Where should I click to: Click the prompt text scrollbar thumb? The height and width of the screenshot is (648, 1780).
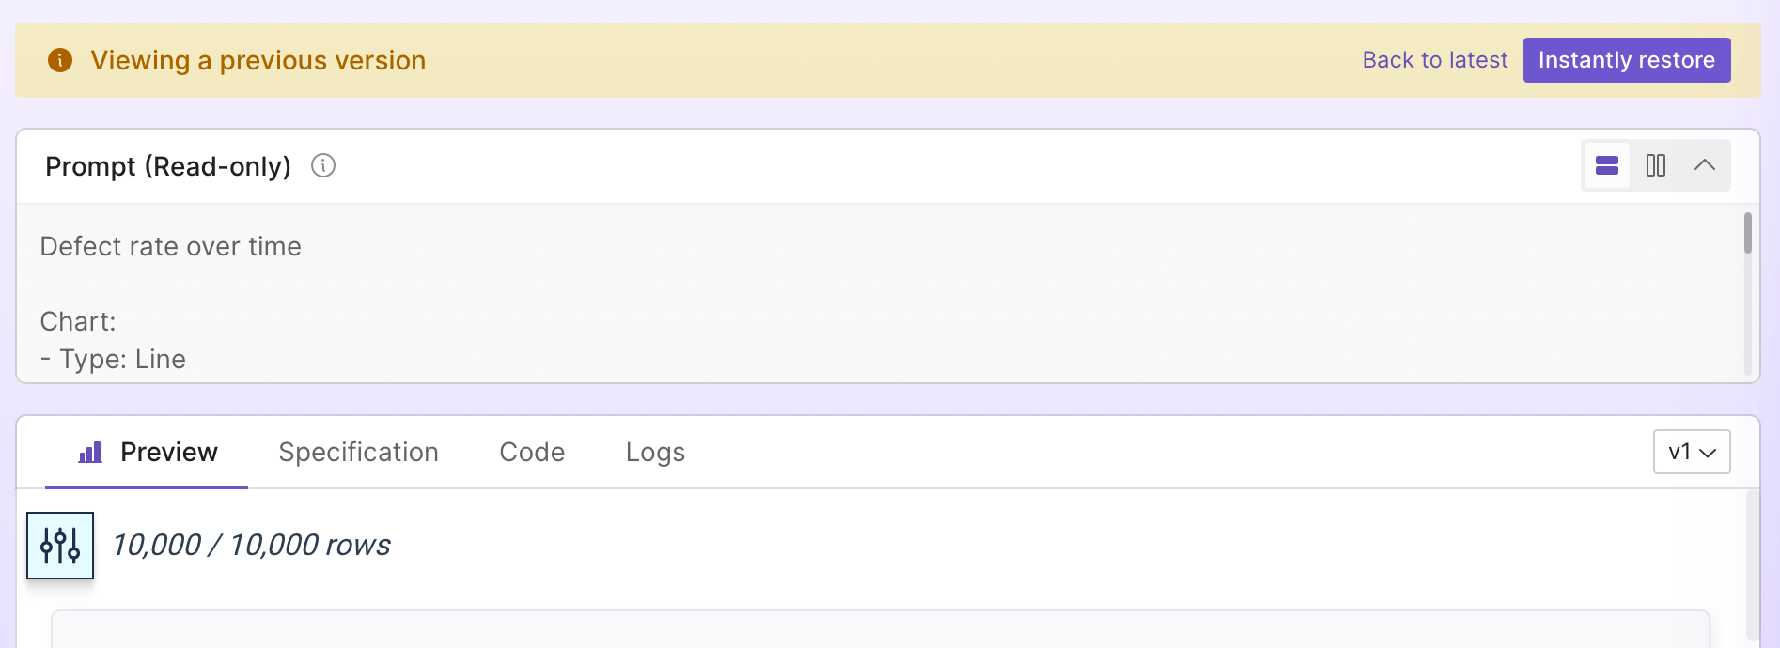tap(1748, 233)
